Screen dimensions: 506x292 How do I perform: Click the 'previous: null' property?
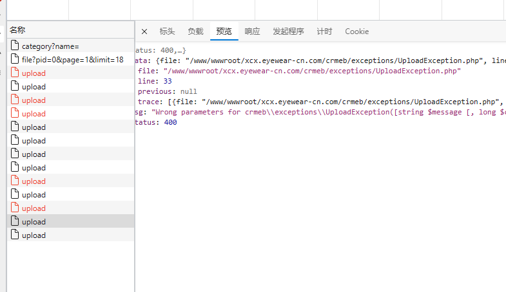click(167, 91)
